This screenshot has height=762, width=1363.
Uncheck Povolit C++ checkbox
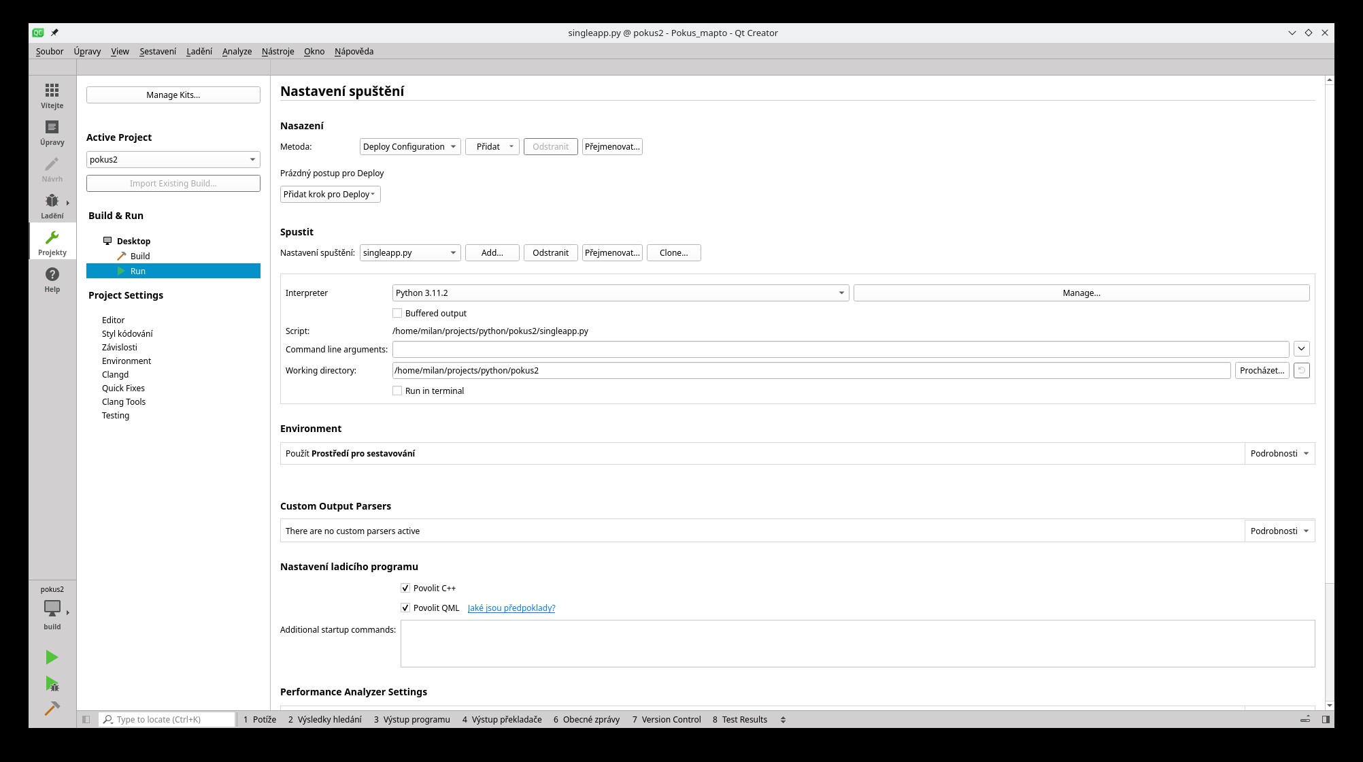(x=405, y=588)
